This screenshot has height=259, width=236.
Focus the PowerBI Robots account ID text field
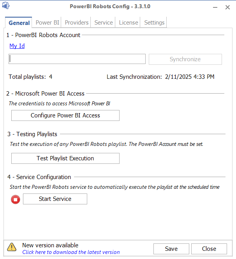tap(77, 59)
